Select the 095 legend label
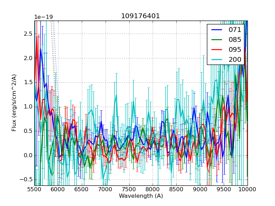The image size is (275, 206). point(235,50)
